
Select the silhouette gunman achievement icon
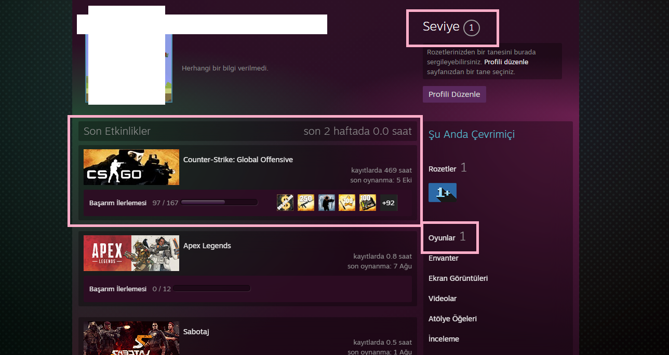(327, 203)
